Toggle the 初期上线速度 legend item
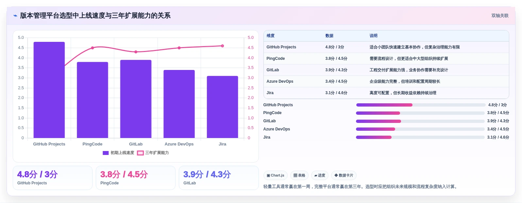Image resolution: width=522 pixels, height=203 pixels. [x=118, y=153]
